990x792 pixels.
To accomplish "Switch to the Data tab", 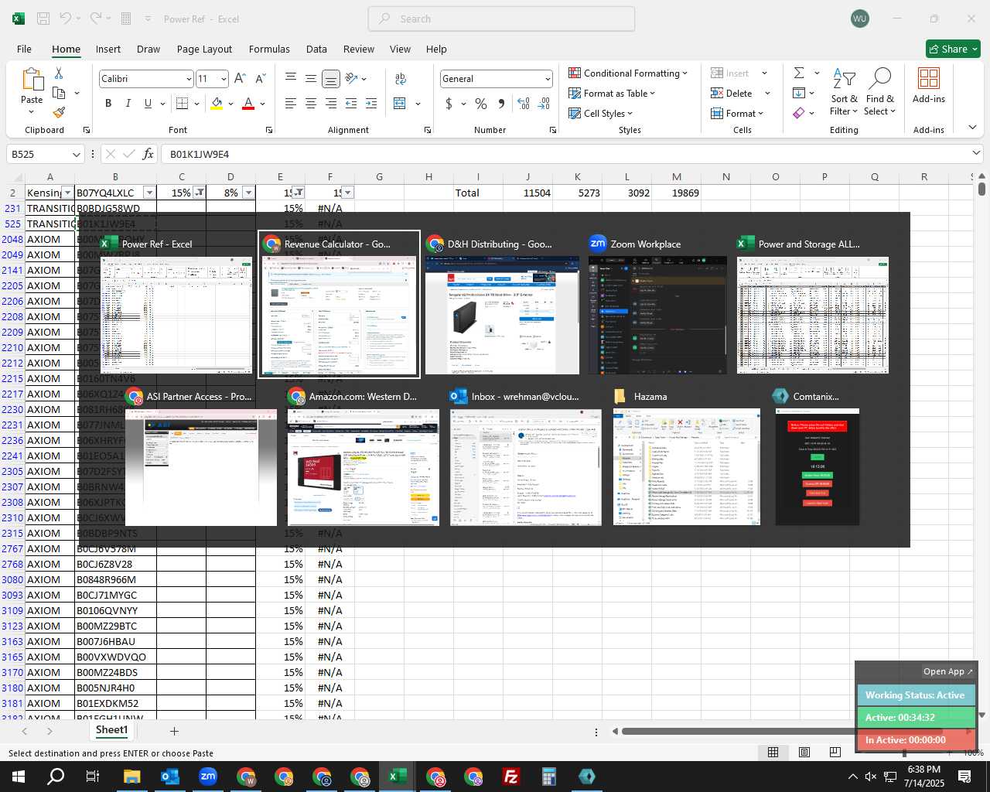I will coord(316,49).
